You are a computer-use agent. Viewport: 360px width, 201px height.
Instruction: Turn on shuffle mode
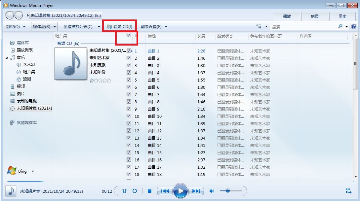124,191
